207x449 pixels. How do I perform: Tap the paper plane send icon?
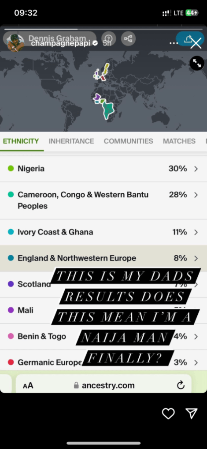[192, 413]
